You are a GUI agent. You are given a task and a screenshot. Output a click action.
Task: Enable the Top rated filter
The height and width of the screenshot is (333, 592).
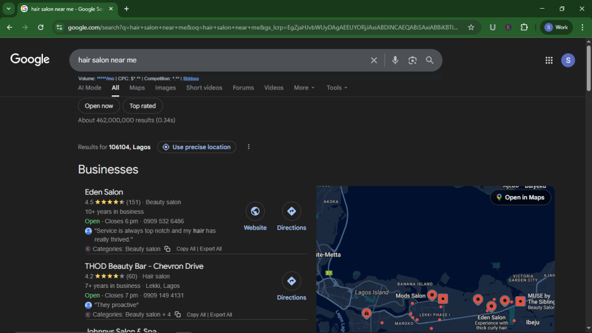click(142, 106)
